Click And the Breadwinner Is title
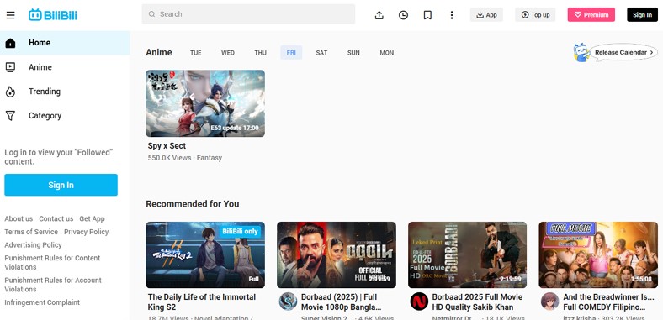This screenshot has width=663, height=320. tap(608, 302)
